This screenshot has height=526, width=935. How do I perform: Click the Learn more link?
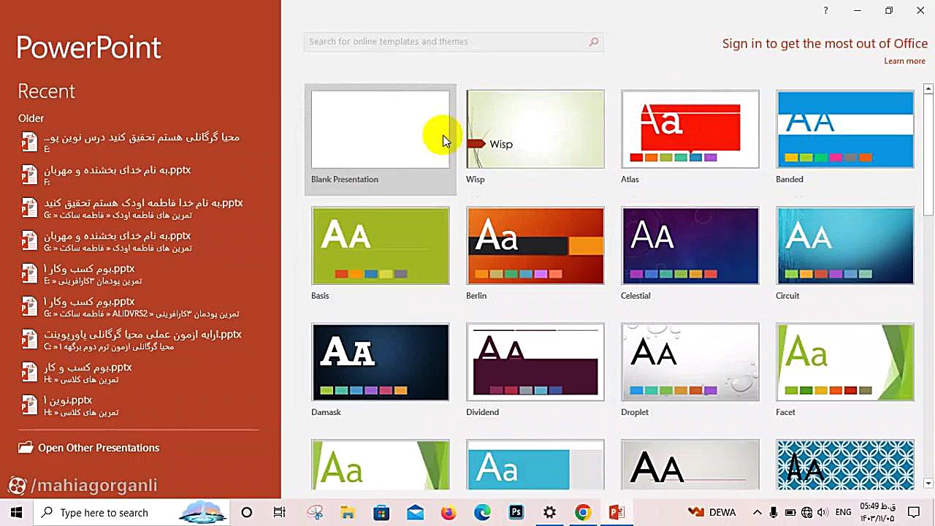904,61
